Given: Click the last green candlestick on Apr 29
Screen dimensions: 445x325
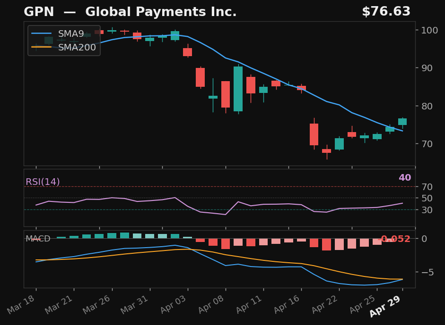Looking at the screenshot, I should click(x=402, y=121).
